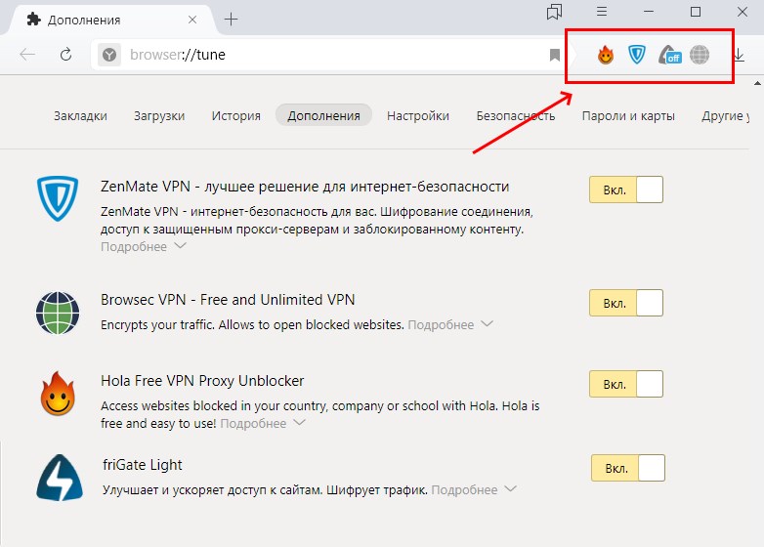Switch to Закладки section
This screenshot has width=764, height=547.
pyautogui.click(x=80, y=116)
